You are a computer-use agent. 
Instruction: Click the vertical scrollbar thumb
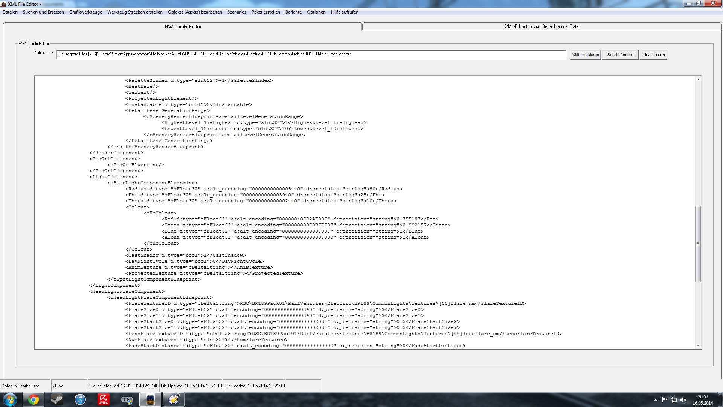pos(698,244)
